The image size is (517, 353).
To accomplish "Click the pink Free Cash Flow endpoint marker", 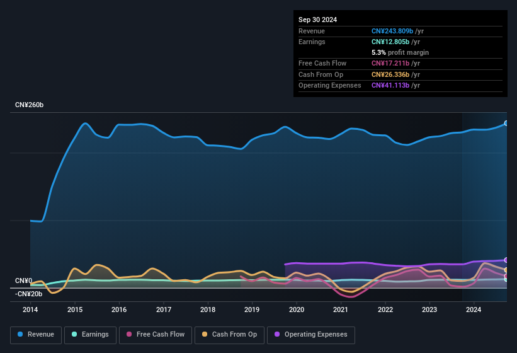I will pos(506,276).
